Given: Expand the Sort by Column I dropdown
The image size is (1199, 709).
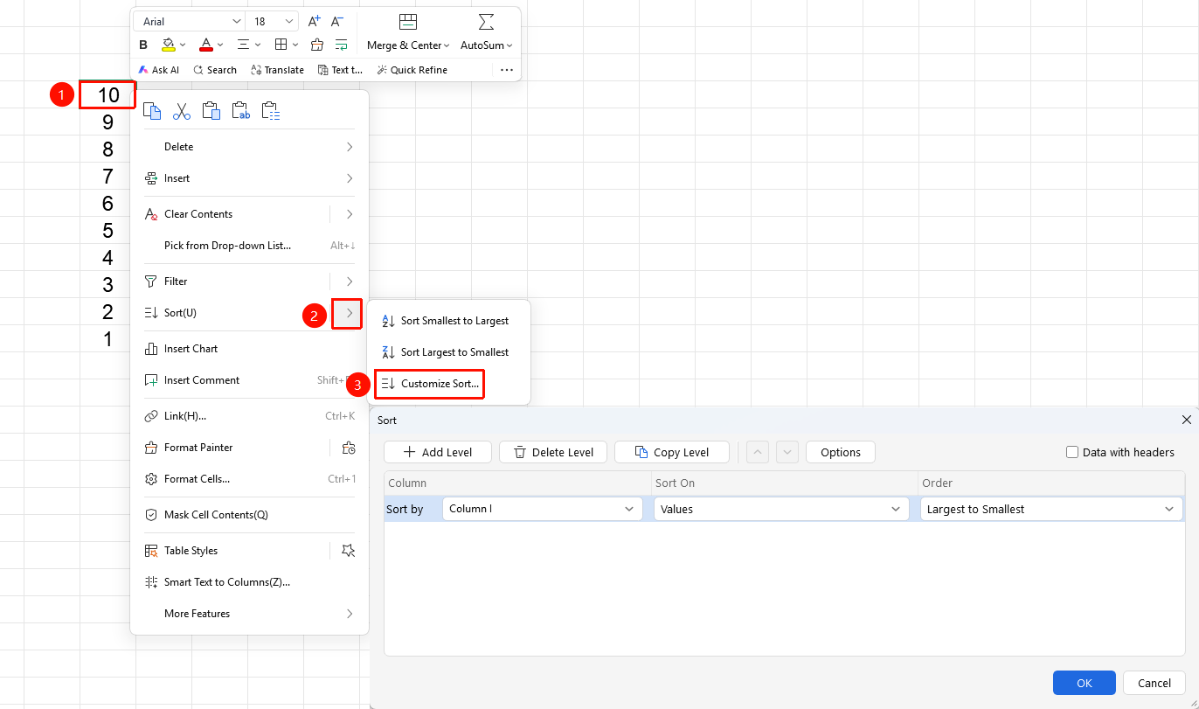Looking at the screenshot, I should point(543,509).
